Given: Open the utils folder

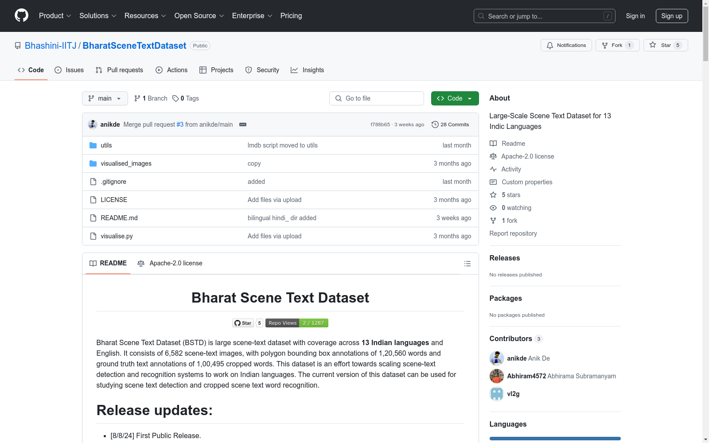Looking at the screenshot, I should 106,145.
